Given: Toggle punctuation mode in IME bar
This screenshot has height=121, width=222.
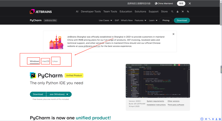Looking at the screenshot, I should tap(209, 119).
